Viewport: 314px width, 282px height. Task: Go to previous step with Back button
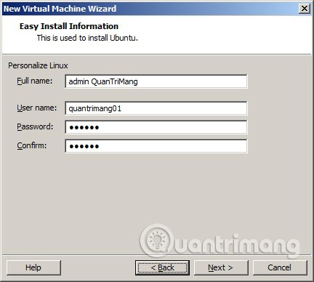(162, 267)
